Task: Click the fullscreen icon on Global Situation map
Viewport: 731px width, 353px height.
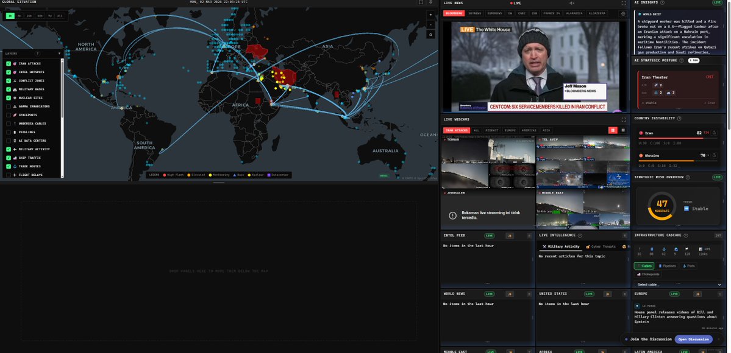Action: pyautogui.click(x=419, y=2)
